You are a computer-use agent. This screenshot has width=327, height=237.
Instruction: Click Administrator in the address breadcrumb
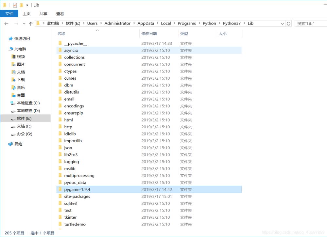(x=117, y=23)
